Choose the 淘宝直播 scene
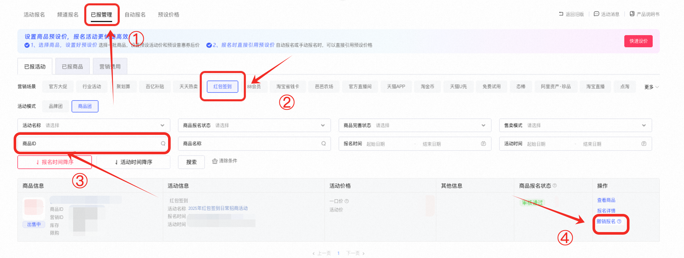 (595, 87)
